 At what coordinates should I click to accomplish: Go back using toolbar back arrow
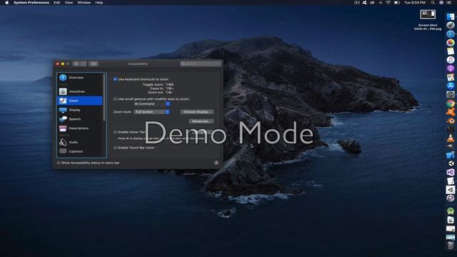(x=76, y=64)
